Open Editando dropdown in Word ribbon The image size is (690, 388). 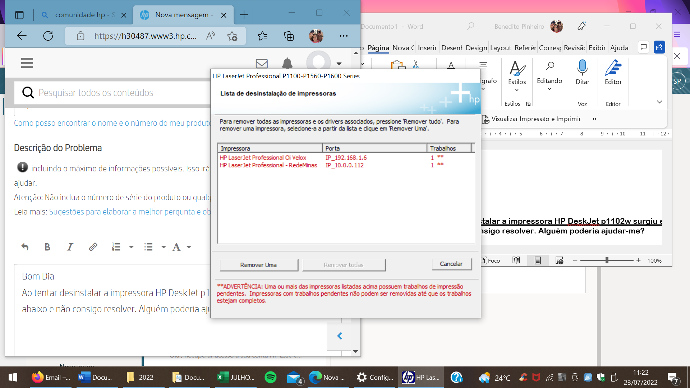click(549, 76)
